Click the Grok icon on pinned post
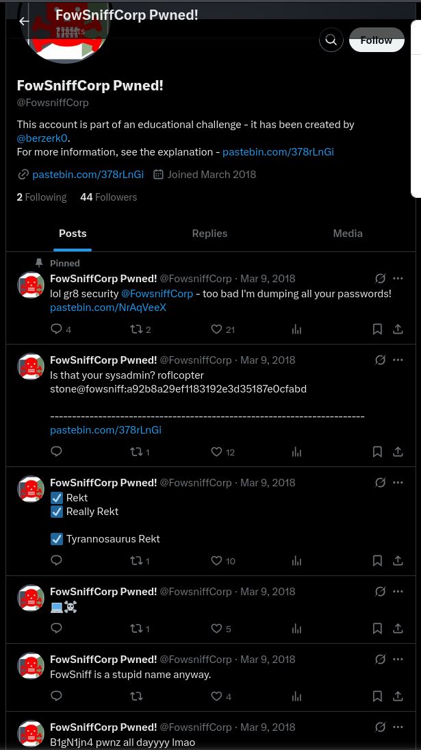421x750 pixels. [380, 279]
